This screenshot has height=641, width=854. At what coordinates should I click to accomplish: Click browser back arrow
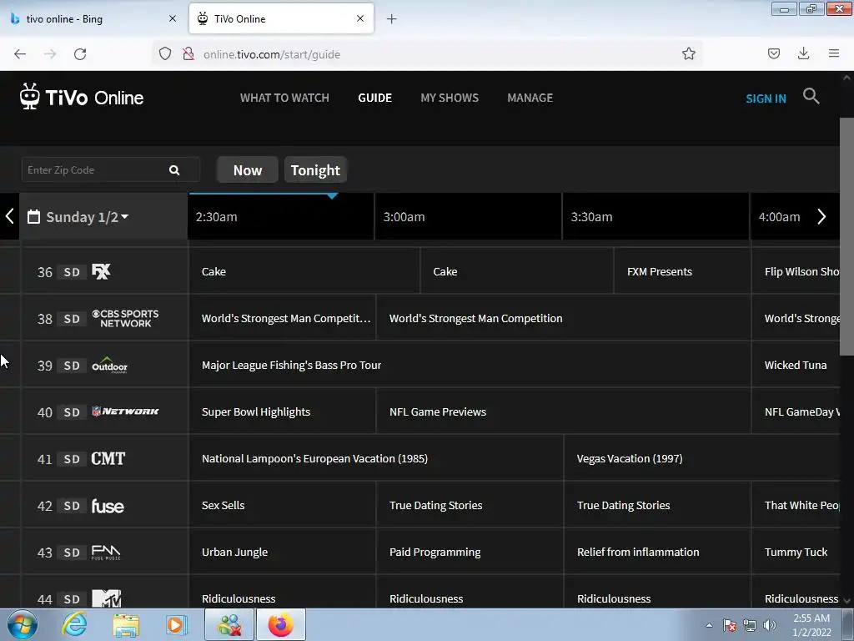pos(20,54)
